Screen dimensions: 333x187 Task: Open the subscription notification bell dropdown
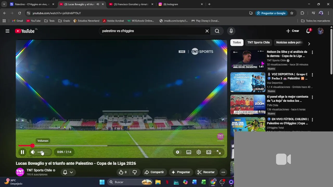pos(68,172)
